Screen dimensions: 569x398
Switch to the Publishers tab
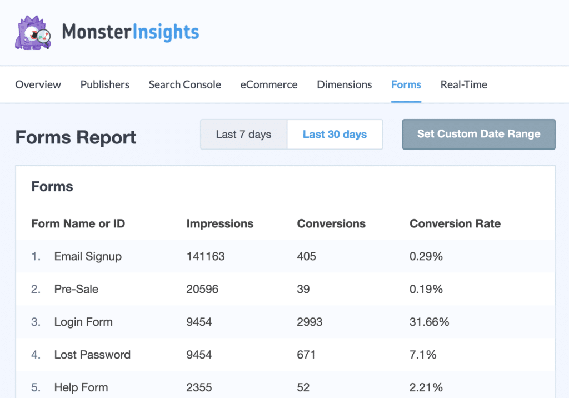(x=104, y=84)
